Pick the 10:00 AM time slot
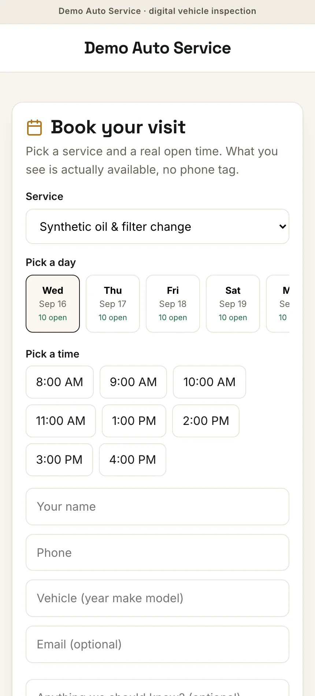 (x=210, y=382)
